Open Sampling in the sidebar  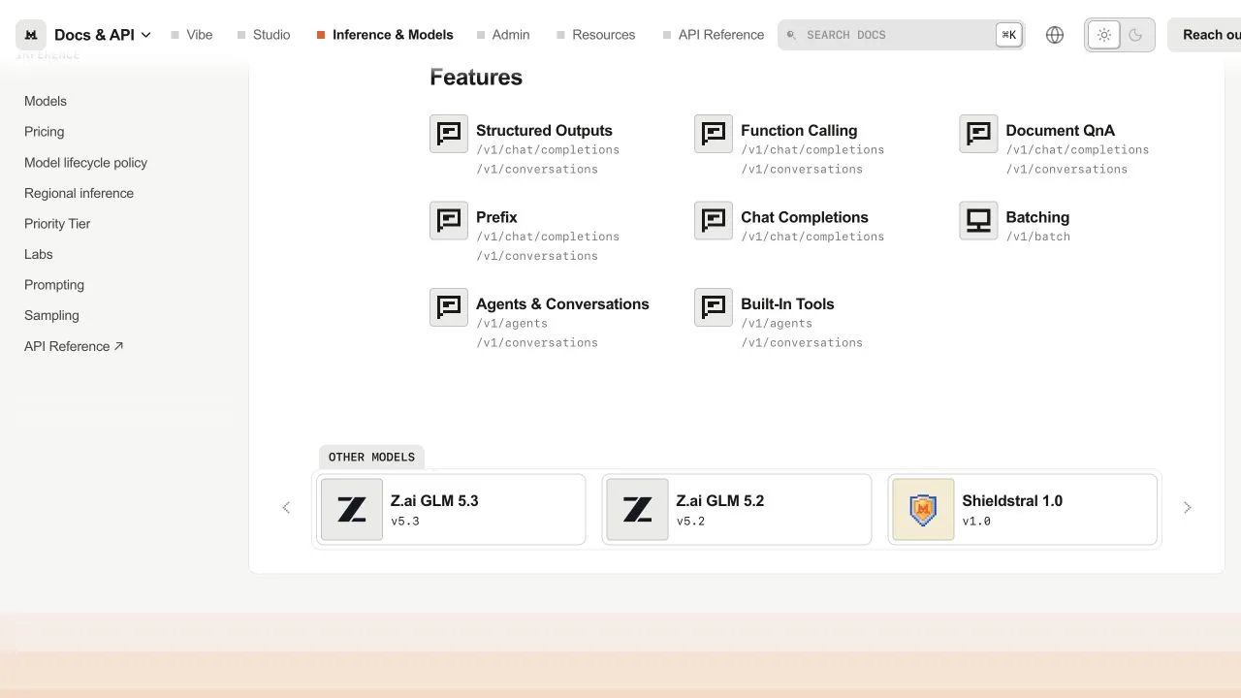tap(52, 315)
